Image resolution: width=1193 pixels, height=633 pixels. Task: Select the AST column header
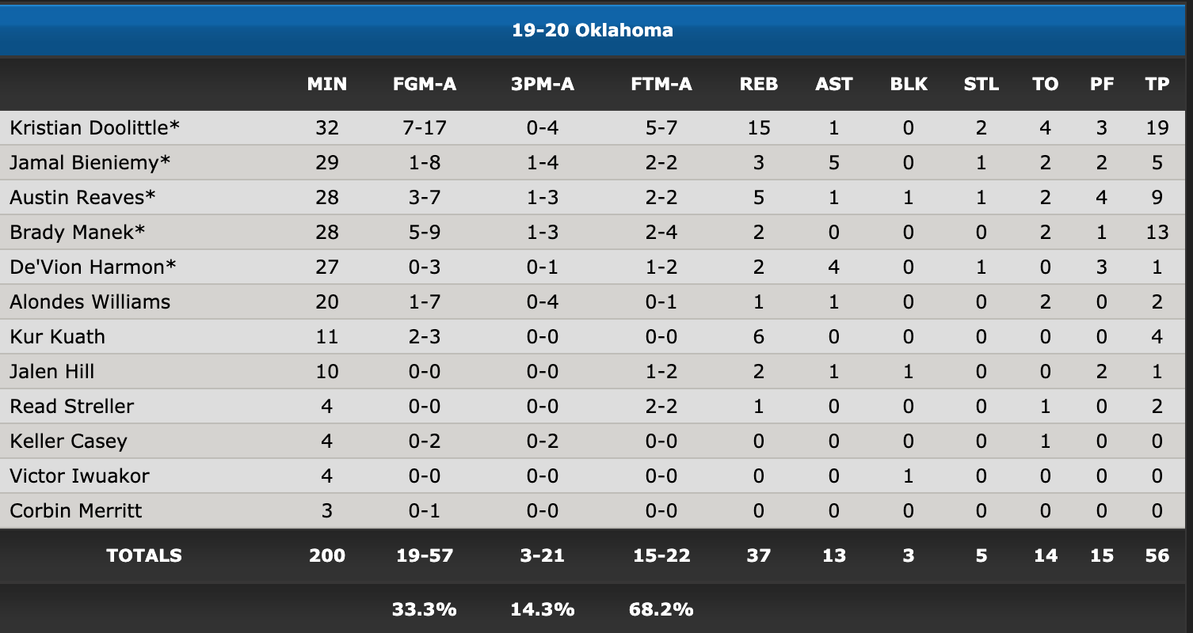(834, 84)
